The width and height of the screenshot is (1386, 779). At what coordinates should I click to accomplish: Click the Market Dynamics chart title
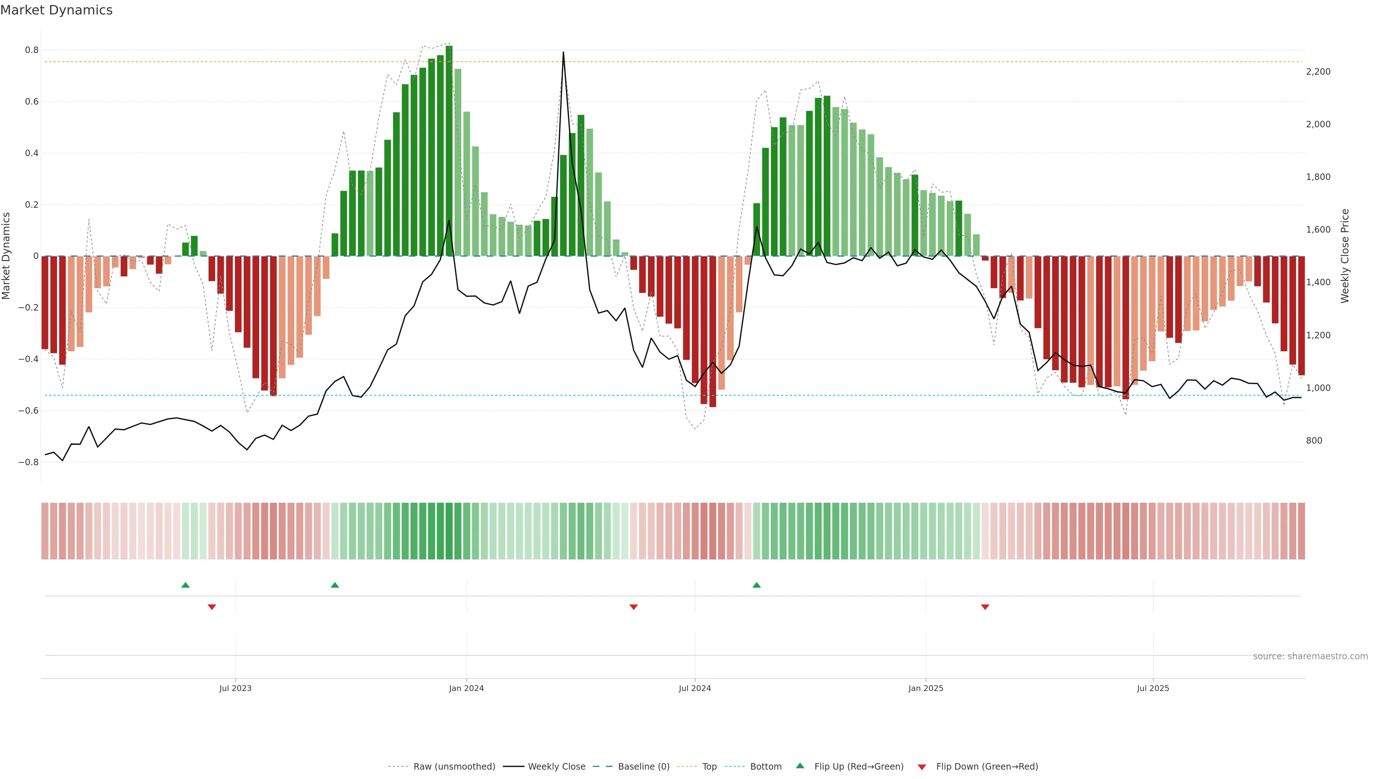(57, 10)
